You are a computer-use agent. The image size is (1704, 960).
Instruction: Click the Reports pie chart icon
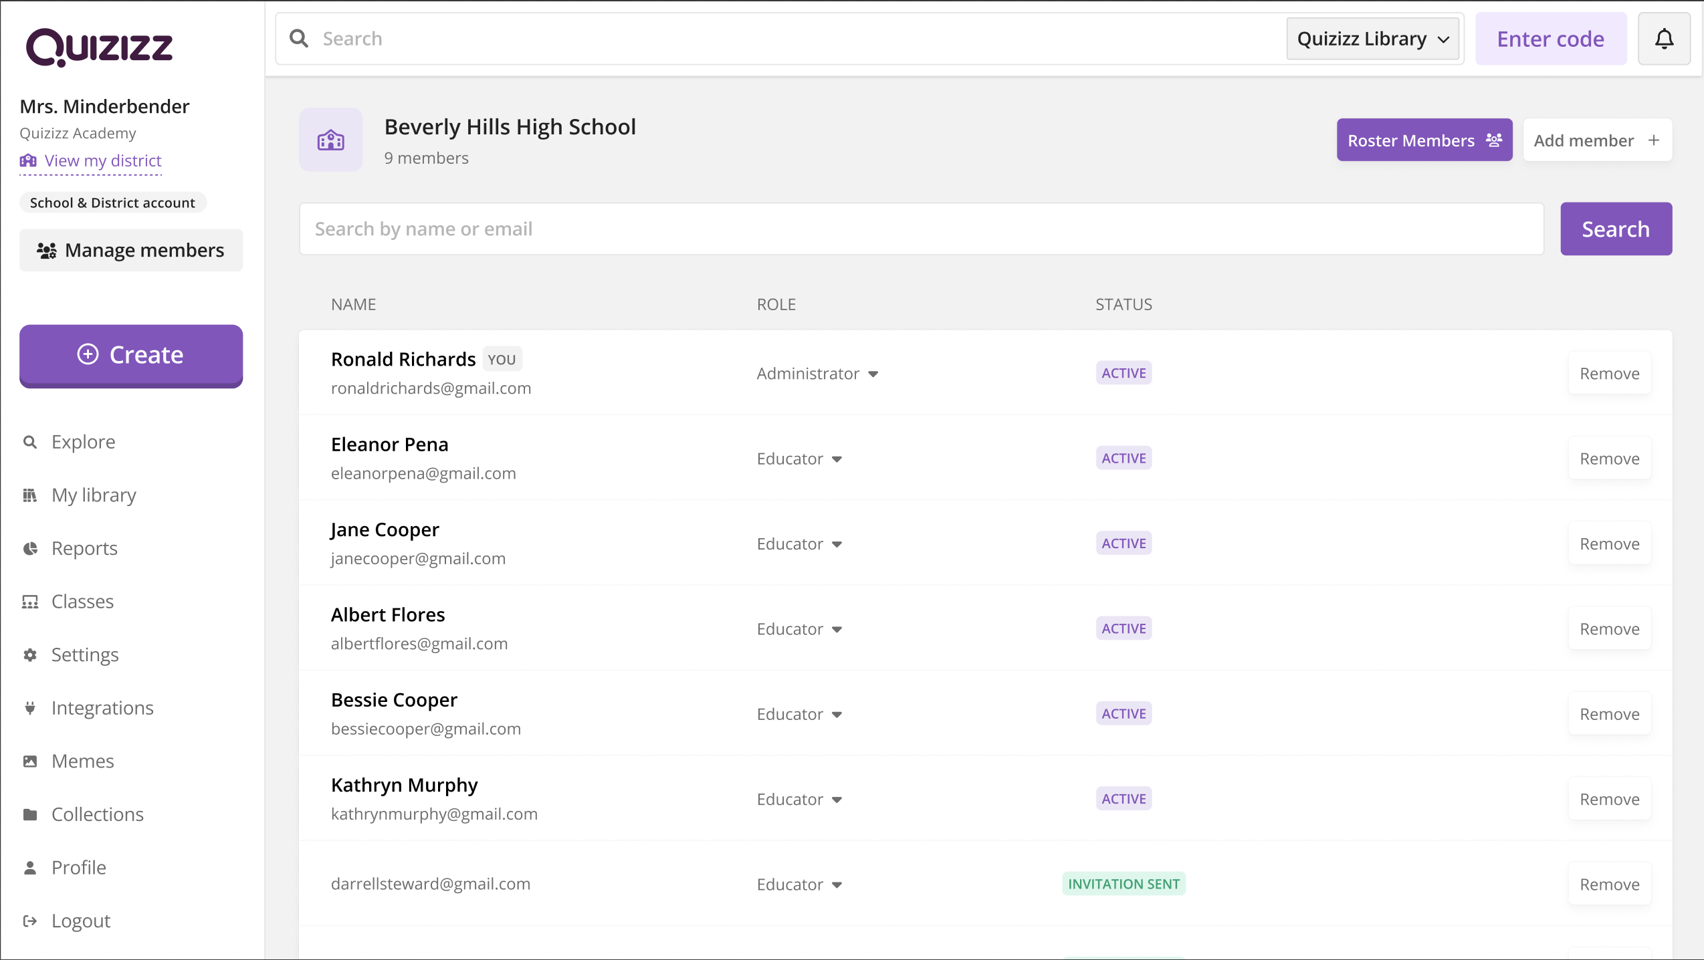[30, 548]
